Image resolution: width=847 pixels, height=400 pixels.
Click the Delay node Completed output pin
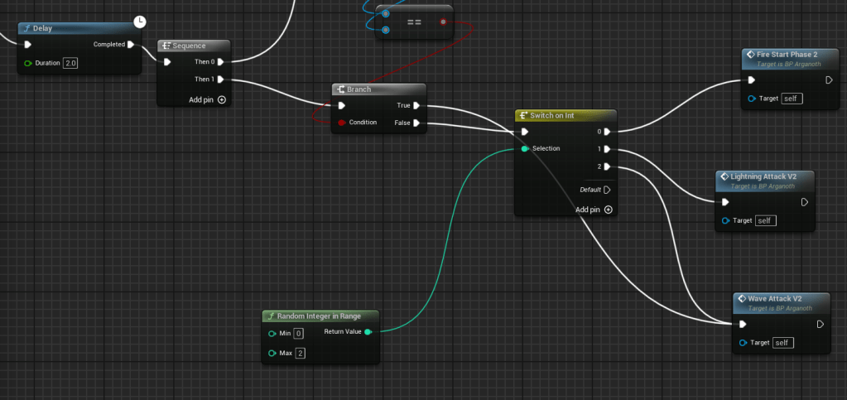131,45
